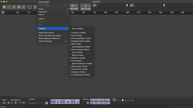The height and width of the screenshot is (108, 193).
Task: Expand the Track Size submenu
Action: tap(53, 12)
